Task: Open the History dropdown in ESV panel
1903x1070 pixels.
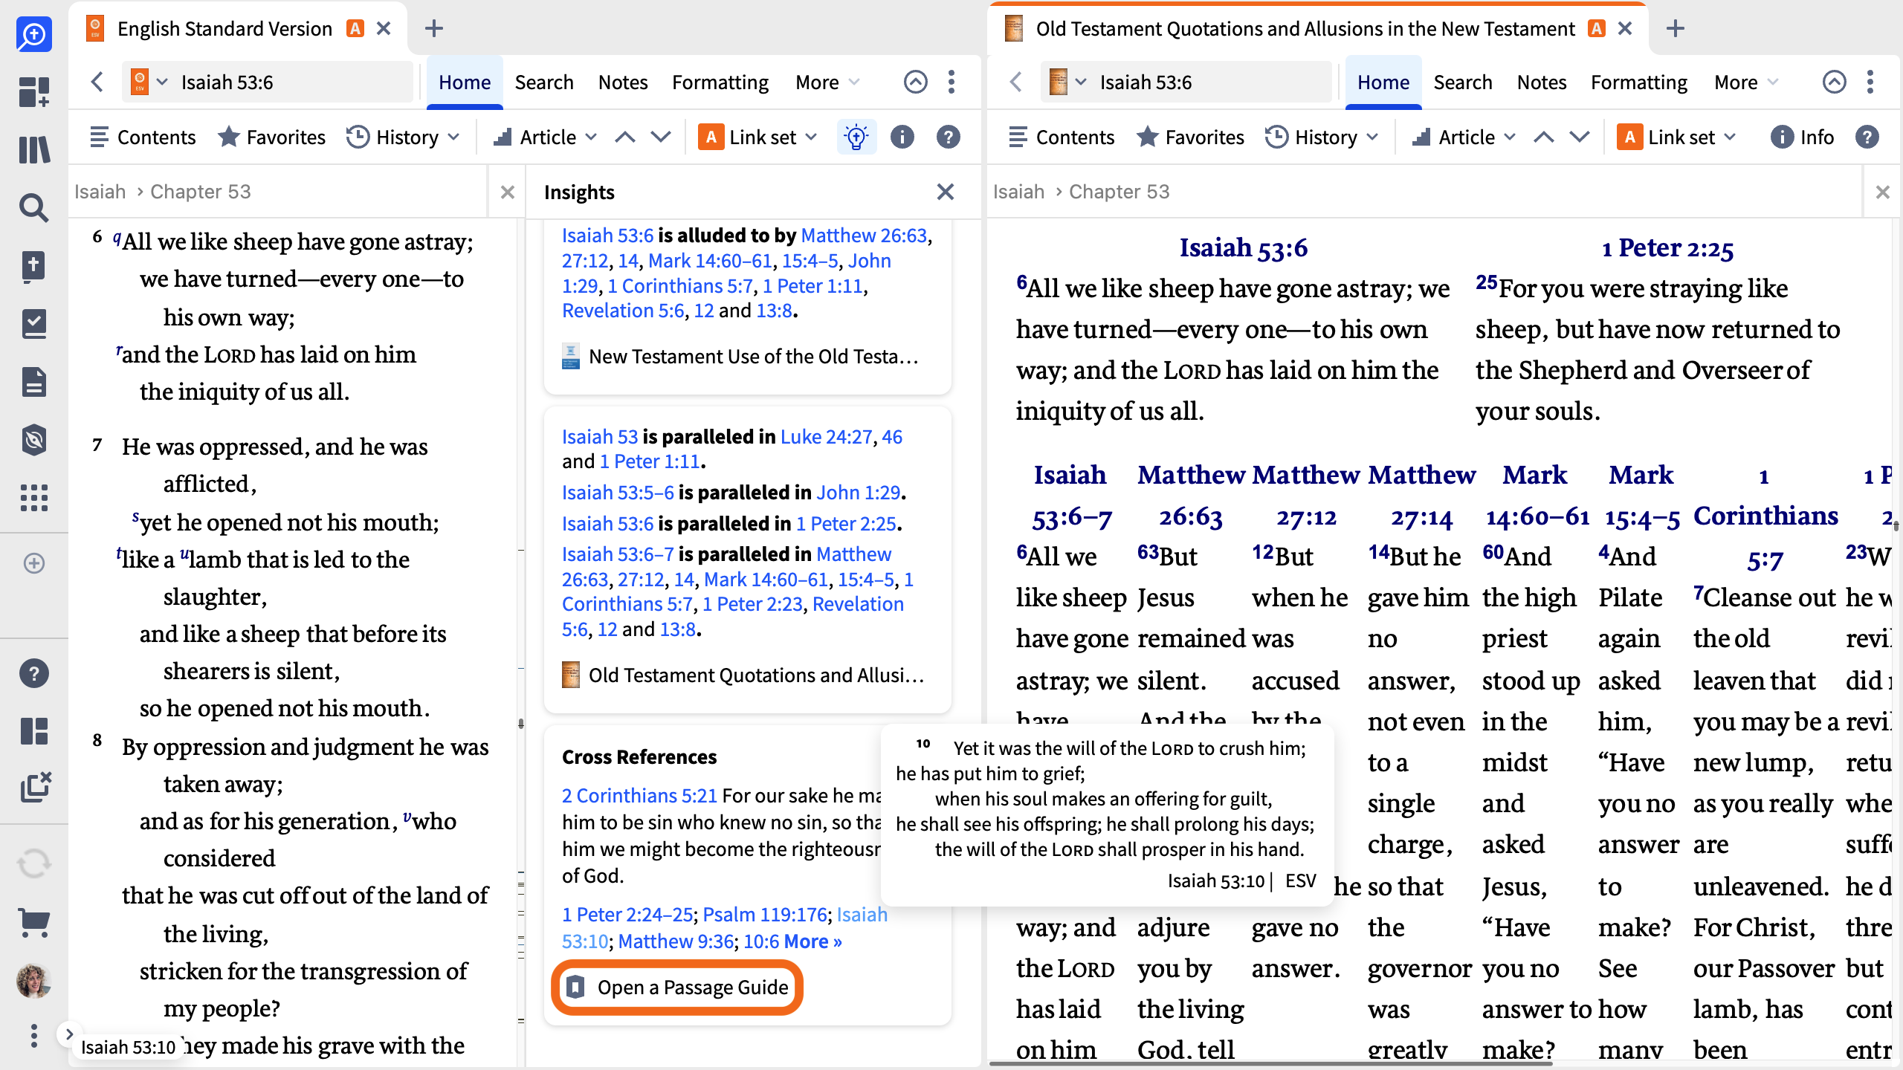Action: click(404, 137)
